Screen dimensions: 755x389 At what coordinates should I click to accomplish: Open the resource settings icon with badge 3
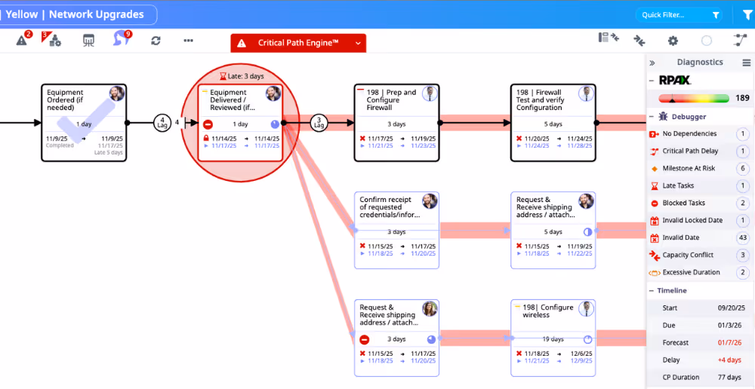click(x=54, y=40)
